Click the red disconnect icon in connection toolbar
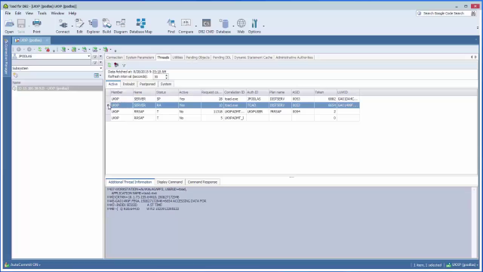 47,49
